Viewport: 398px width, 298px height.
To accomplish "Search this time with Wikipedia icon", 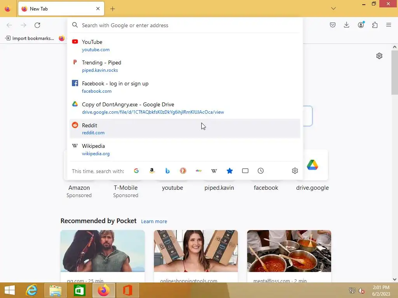I will coord(214,171).
